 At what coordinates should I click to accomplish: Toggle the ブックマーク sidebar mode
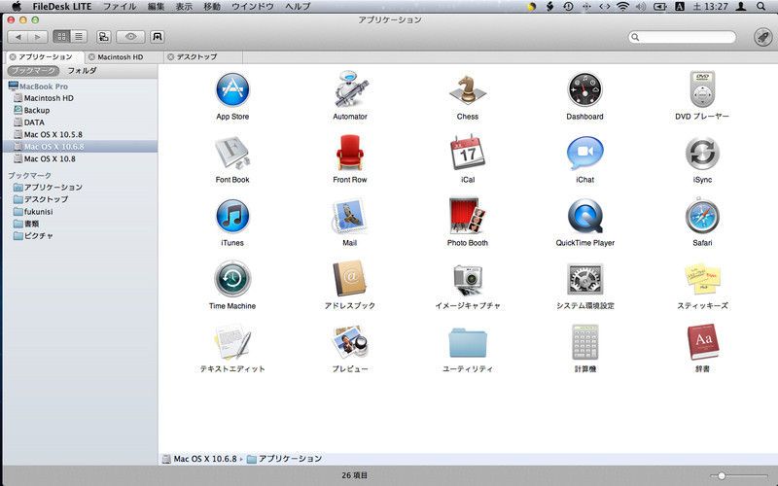(33, 71)
